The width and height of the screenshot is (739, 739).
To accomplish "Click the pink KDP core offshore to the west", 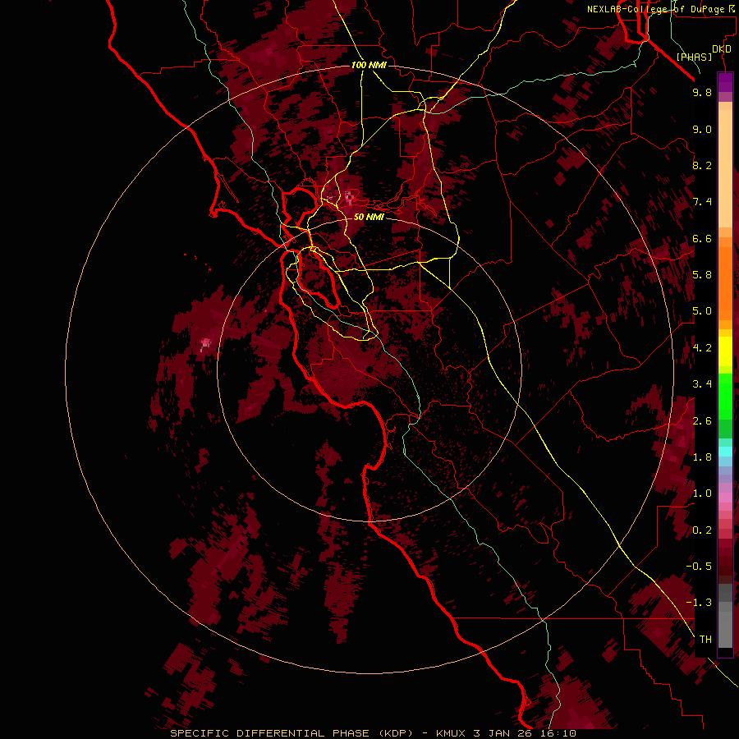I will click(205, 343).
